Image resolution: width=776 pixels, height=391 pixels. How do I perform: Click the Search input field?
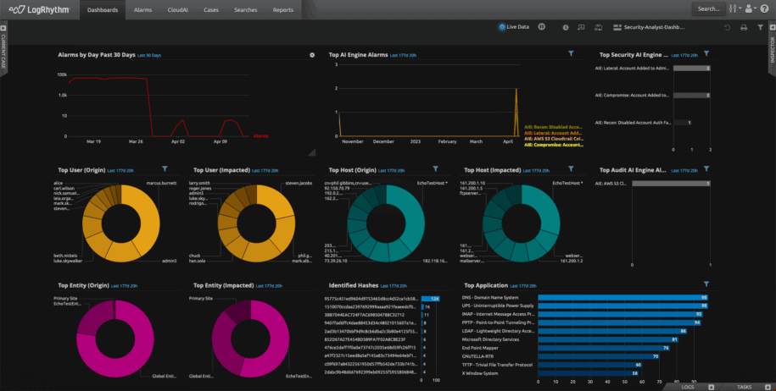pyautogui.click(x=709, y=8)
